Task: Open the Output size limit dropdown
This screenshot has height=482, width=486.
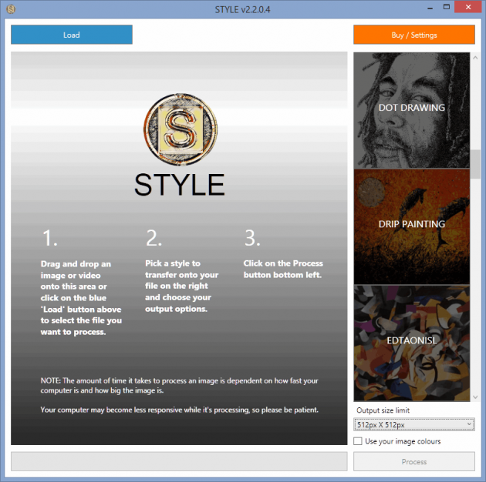Action: click(x=414, y=424)
